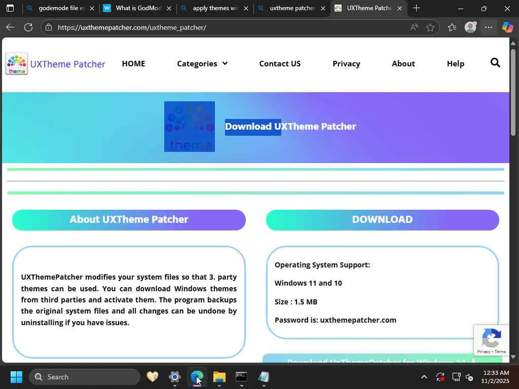Click the 'Password is: uxthemepatcher.com' text
The width and height of the screenshot is (519, 389).
[x=336, y=320]
